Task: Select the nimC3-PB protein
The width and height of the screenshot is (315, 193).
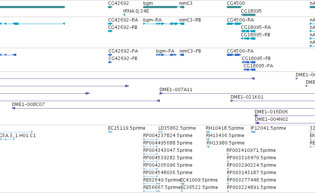Action: click(182, 55)
